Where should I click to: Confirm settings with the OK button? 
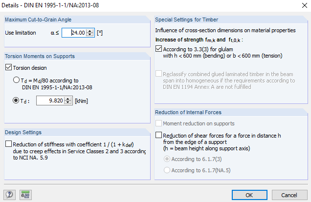point(249,195)
